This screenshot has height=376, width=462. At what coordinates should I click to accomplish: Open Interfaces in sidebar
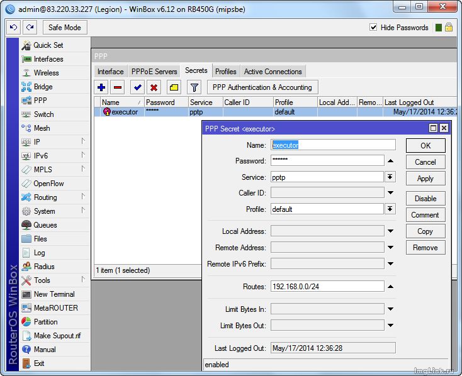tap(55, 59)
